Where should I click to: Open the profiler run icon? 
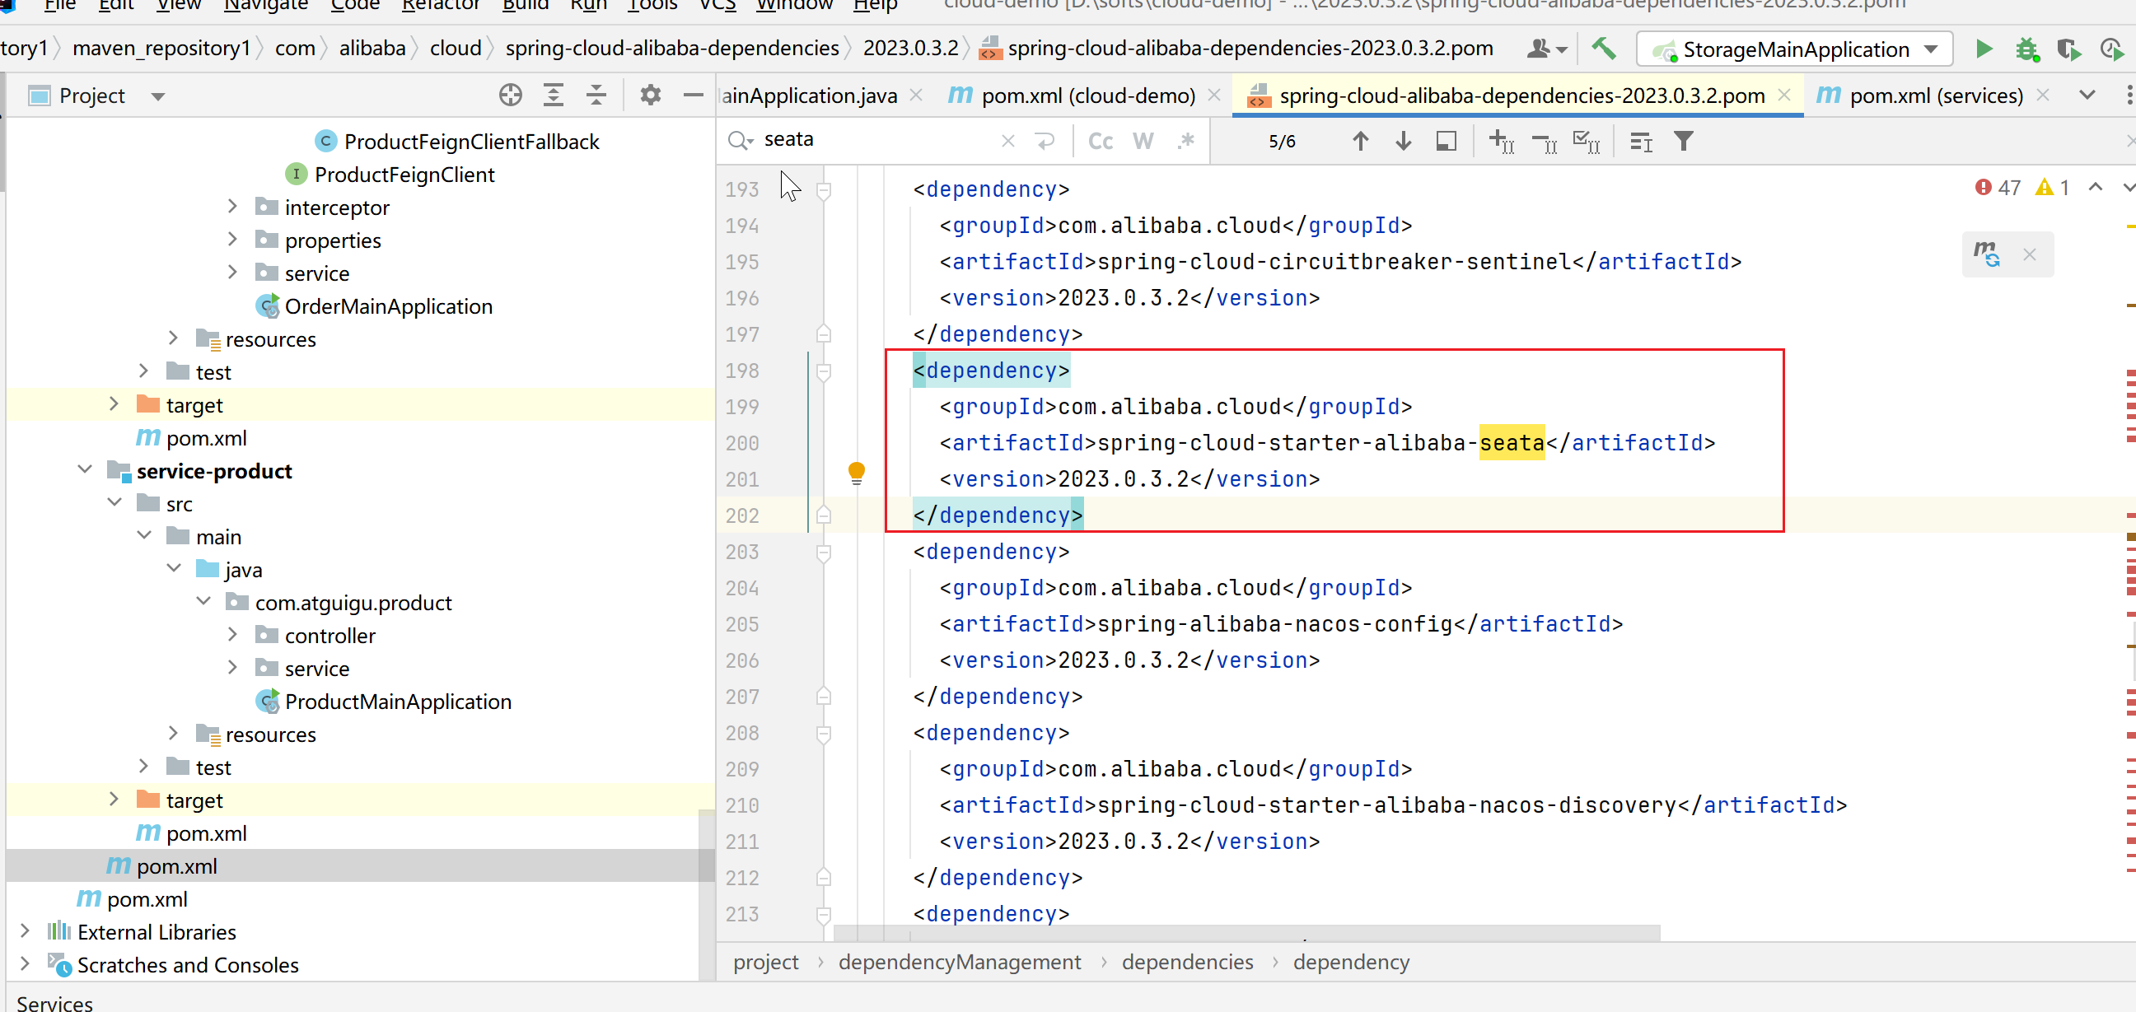tap(2111, 49)
